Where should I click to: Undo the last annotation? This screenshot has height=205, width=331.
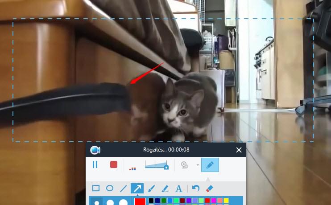(195, 189)
